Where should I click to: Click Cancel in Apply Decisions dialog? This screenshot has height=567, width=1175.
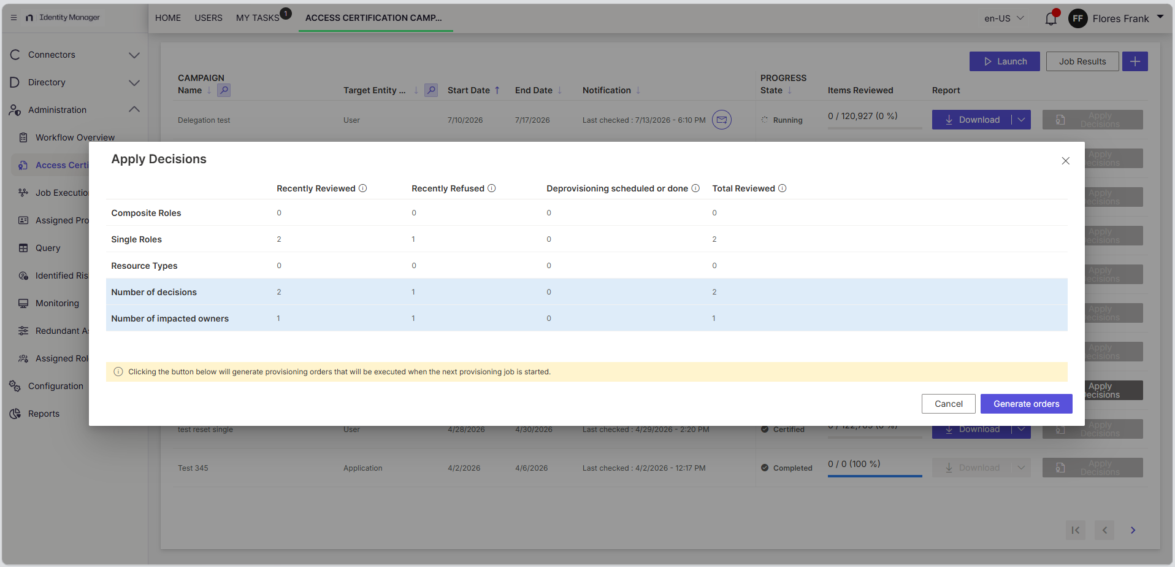[x=949, y=404]
